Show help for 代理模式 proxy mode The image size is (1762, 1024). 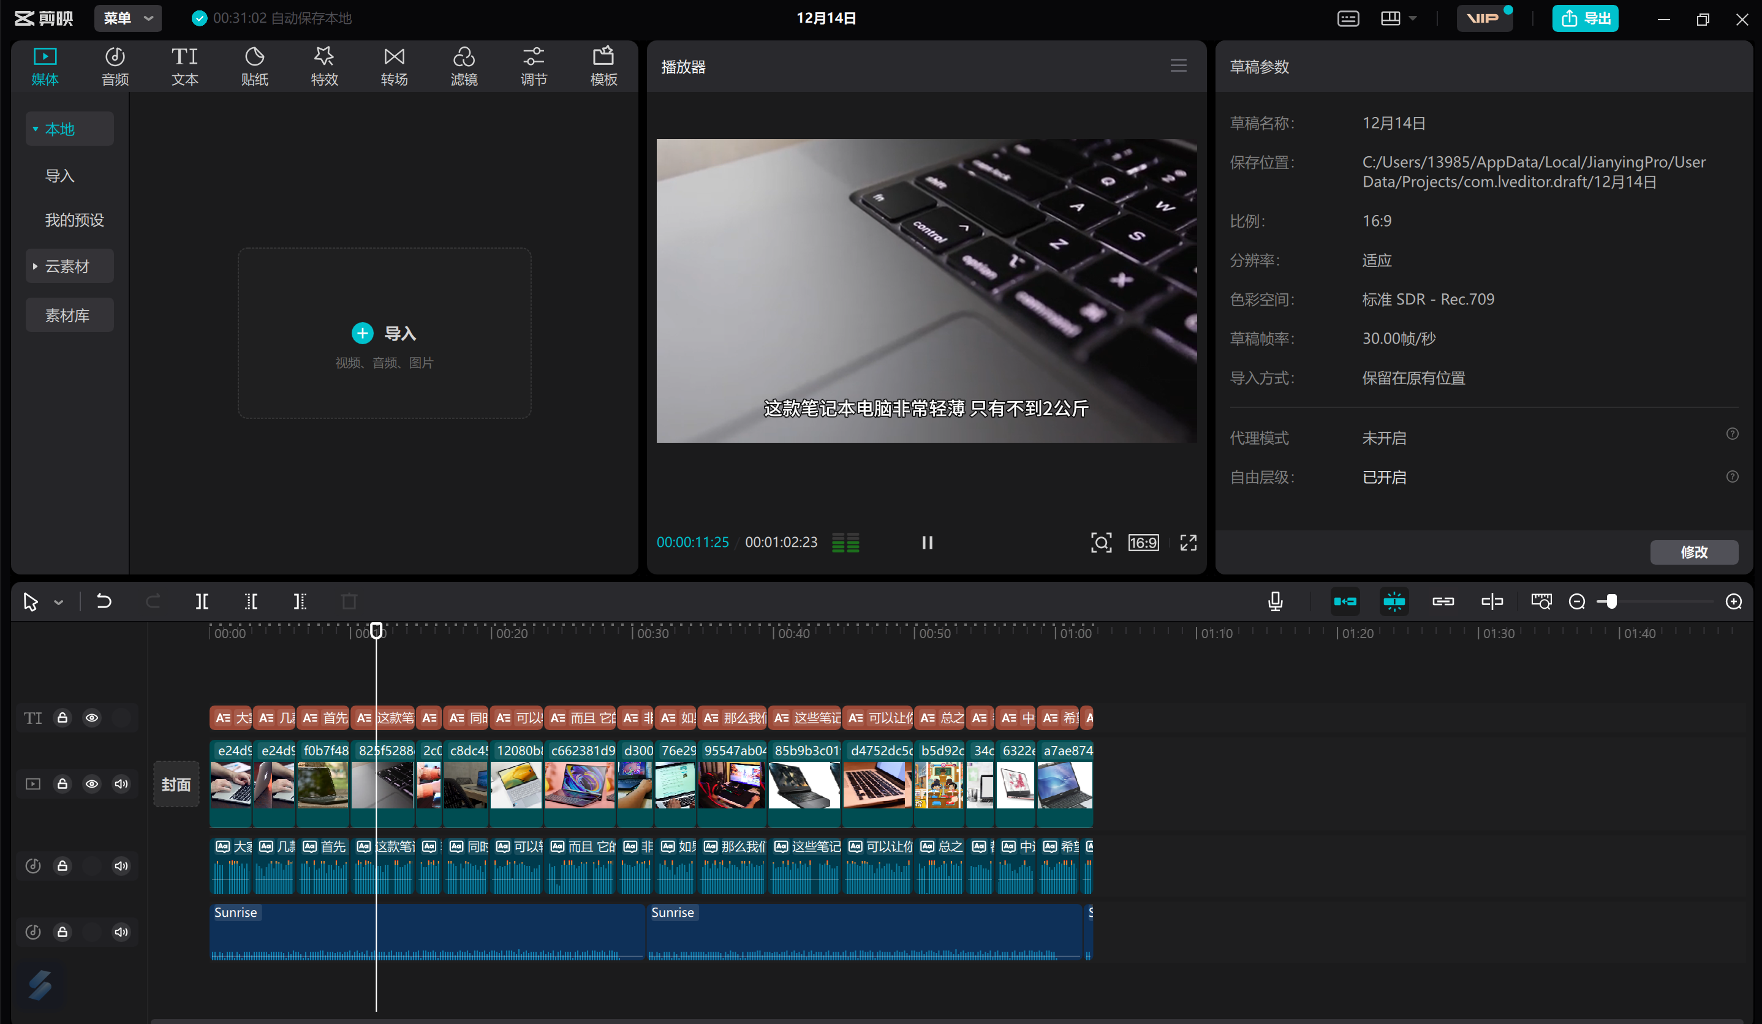pos(1732,434)
